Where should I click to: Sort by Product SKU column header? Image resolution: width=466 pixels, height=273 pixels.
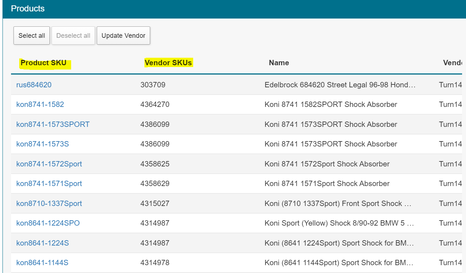(43, 63)
